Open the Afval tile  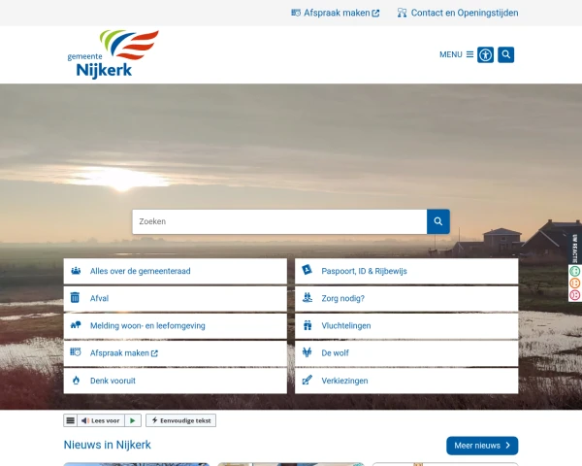(x=175, y=298)
